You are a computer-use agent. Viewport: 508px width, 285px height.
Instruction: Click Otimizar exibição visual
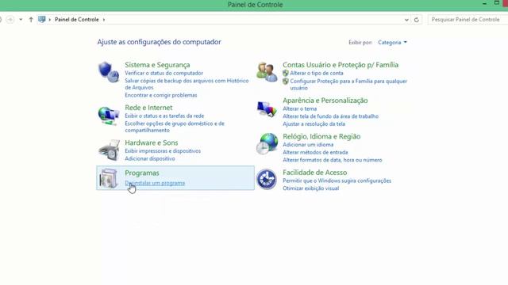310,188
